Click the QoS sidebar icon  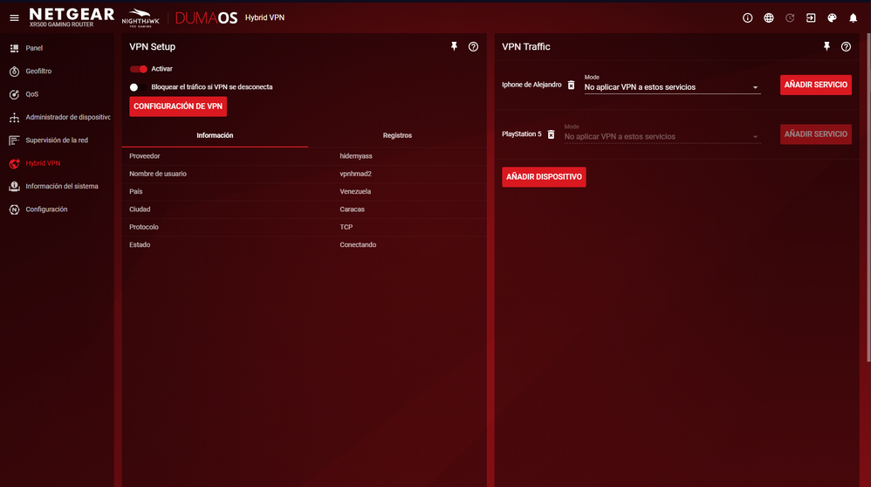click(x=15, y=94)
